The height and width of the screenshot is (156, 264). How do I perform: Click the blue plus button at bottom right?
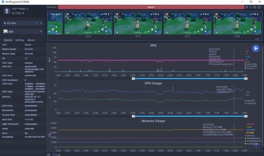click(x=256, y=145)
